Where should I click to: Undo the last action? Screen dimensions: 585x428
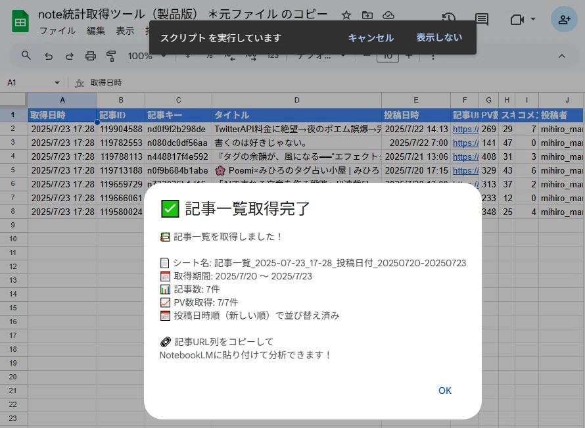point(49,56)
